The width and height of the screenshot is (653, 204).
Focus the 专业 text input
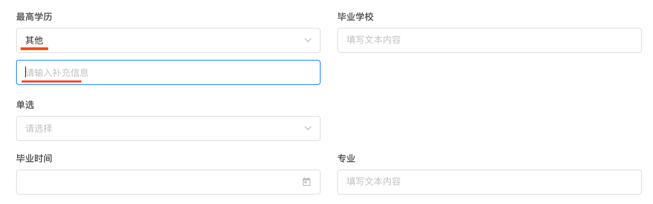click(489, 182)
